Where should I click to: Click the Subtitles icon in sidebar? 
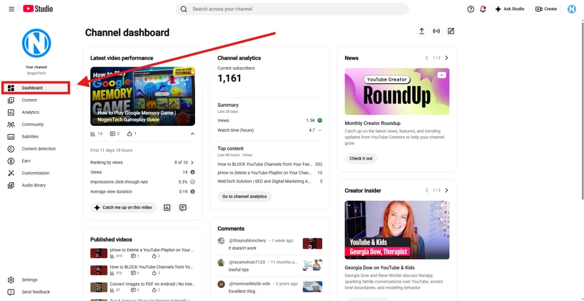(11, 137)
